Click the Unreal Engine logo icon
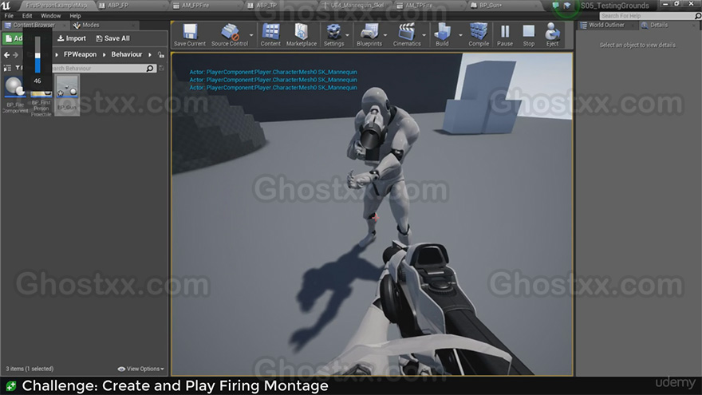Viewport: 702px width, 395px height. click(x=6, y=6)
